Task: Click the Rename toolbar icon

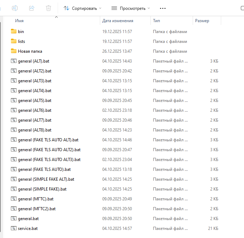Action: point(15,8)
